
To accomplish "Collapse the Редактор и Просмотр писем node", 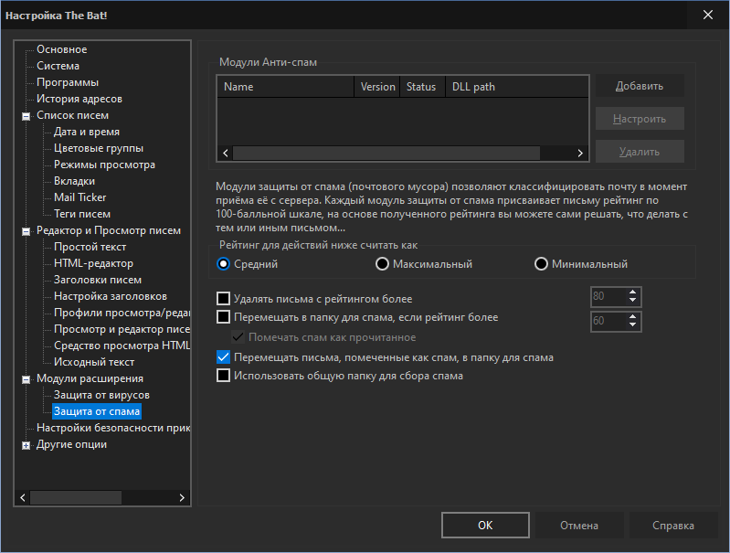I will 26,231.
